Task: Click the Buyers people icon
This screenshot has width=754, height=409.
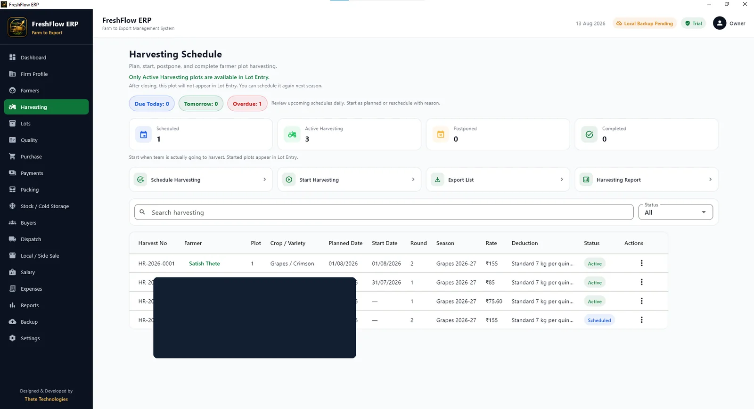Action: pos(12,222)
